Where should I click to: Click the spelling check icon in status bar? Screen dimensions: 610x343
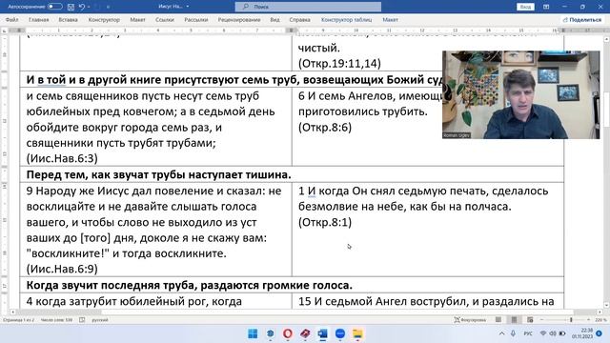(82, 320)
